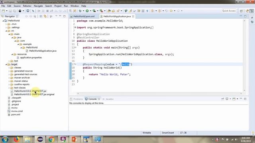Open the New wizard dropdown arrow
Viewport: 255px width, 143px height.
coord(7,11)
